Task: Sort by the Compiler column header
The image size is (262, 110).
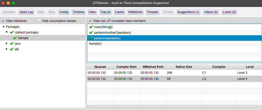Action: click(219, 67)
